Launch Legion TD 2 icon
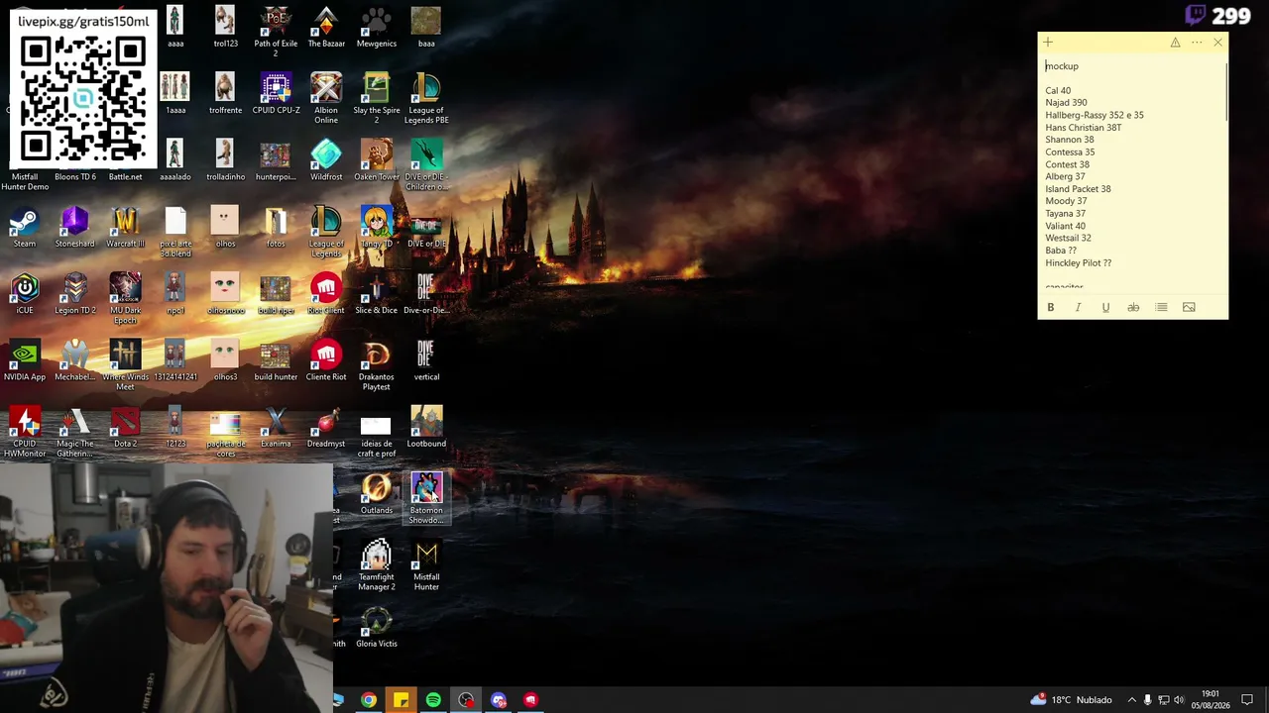This screenshot has width=1269, height=713. tap(75, 293)
